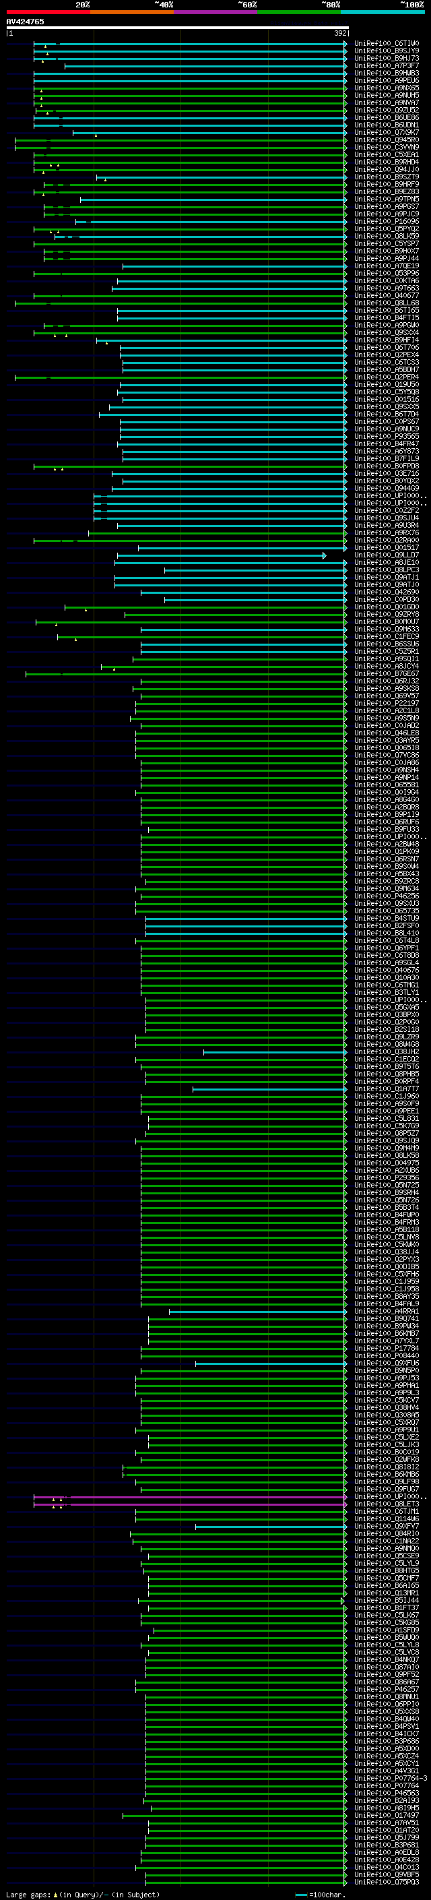Select hit UniRef100_P29356
This screenshot has height=1900, width=431.
pos(387,1179)
